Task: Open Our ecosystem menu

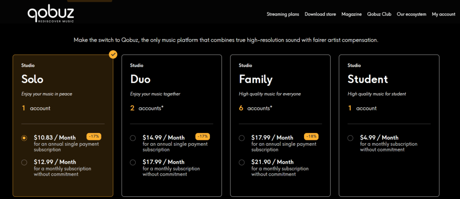Action: pos(411,14)
